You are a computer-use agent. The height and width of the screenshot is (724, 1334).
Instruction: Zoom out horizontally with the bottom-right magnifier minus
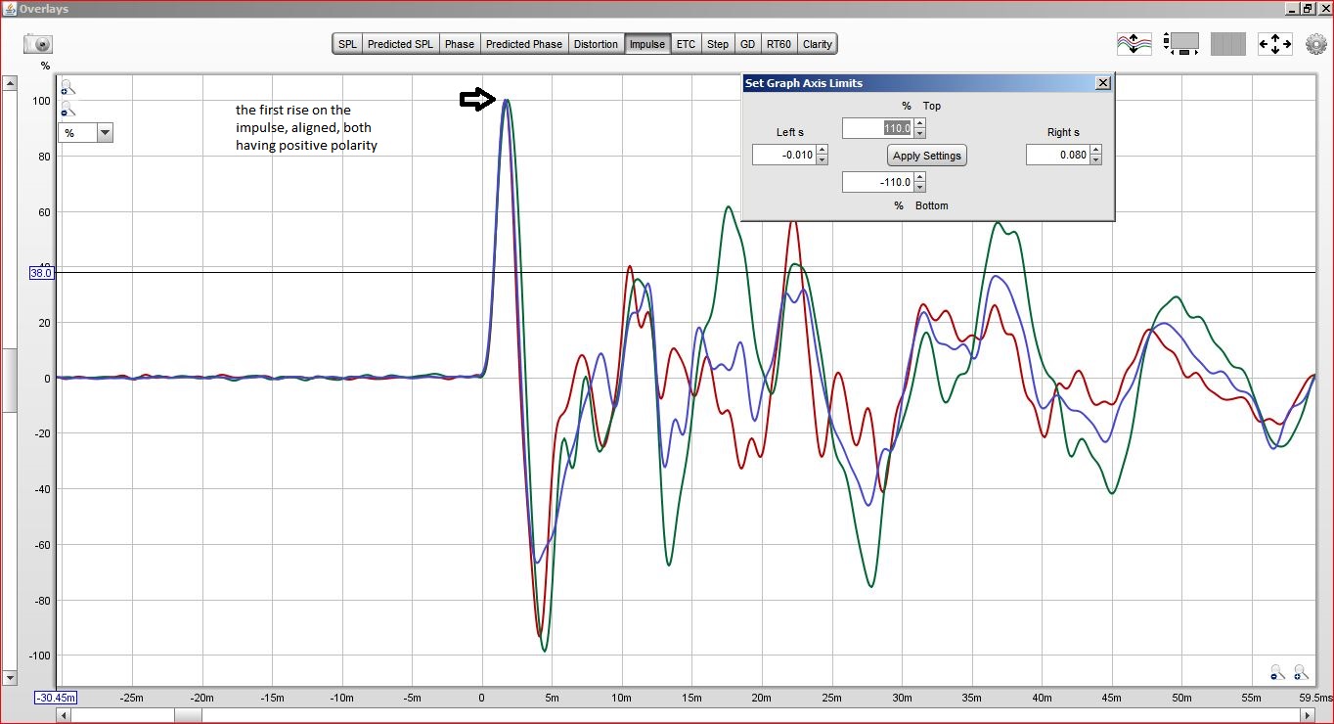1277,672
